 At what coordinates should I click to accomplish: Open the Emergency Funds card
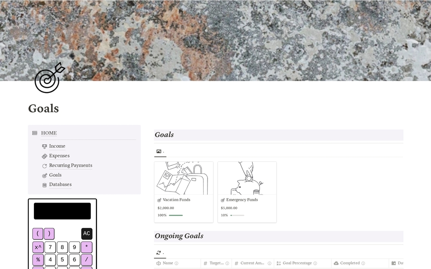[x=247, y=192]
